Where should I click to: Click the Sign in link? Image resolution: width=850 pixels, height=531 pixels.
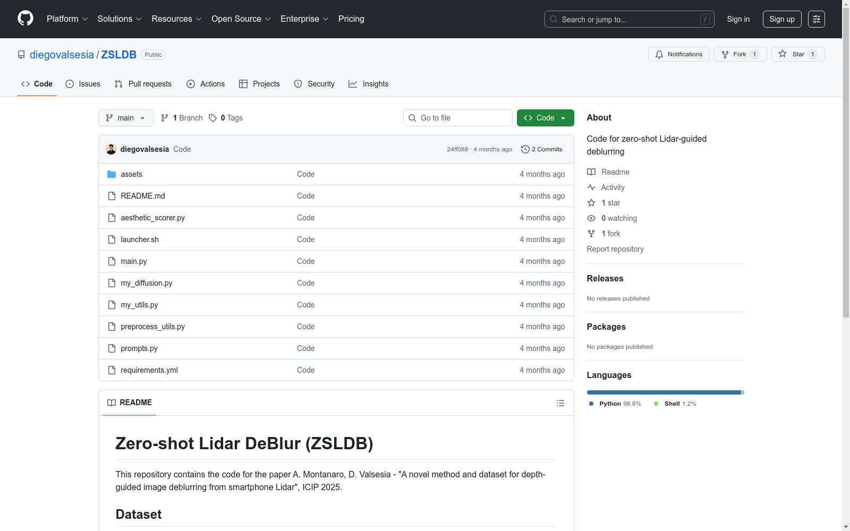click(738, 19)
